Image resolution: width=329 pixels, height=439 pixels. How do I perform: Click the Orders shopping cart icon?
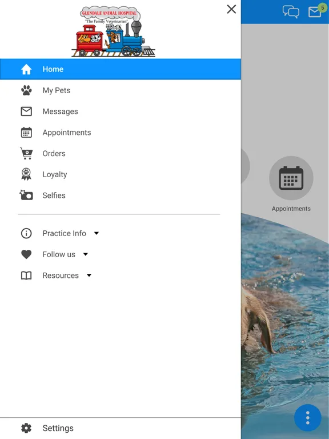coord(26,153)
